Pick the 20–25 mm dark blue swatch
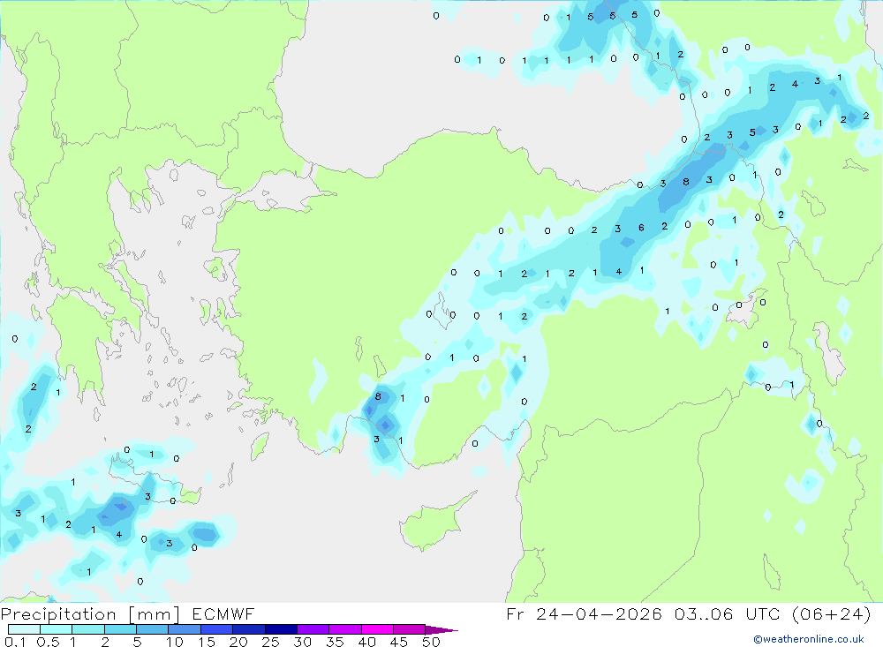Viewport: 883px width, 647px height. (249, 629)
